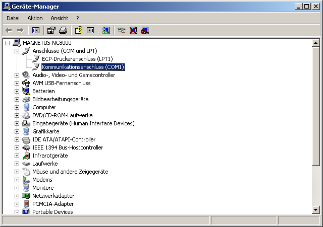Click the Geräte-Manager title bar system icon
The image size is (323, 227).
tap(7, 7)
